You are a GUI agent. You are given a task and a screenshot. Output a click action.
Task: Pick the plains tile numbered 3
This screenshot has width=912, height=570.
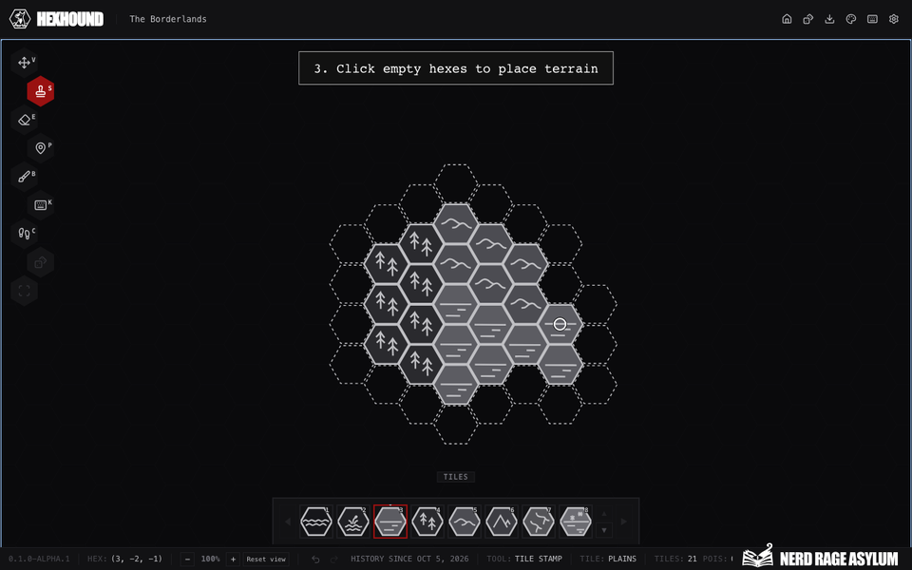(390, 522)
